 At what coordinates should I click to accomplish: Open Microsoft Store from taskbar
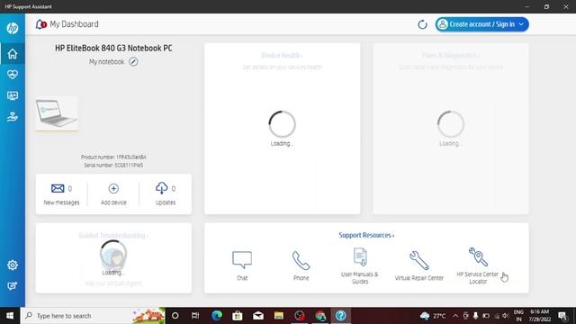(x=238, y=316)
